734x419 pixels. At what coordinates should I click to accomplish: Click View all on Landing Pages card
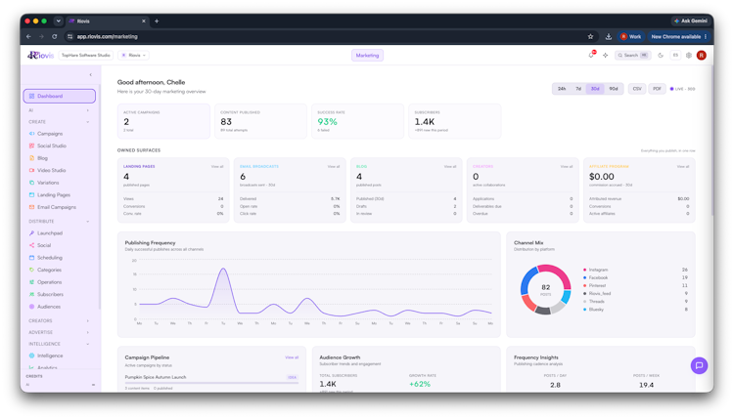point(217,166)
